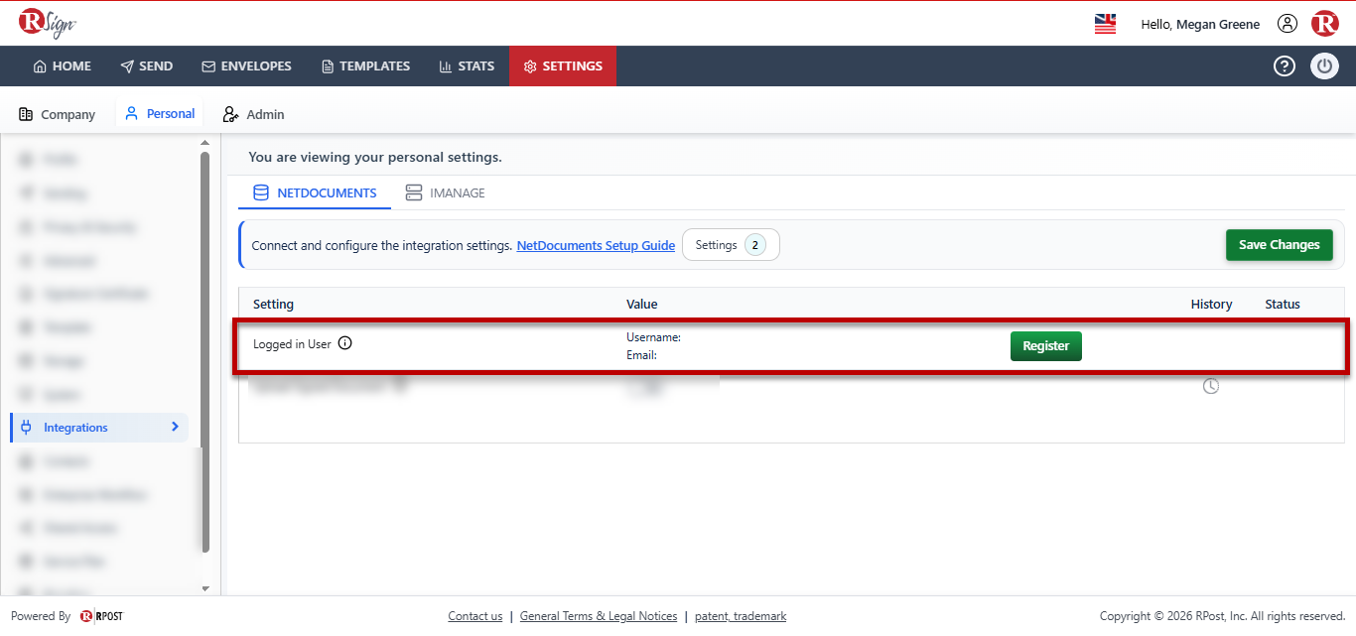Open the SEND menu item
Screen dimensions: 1356x636
click(x=146, y=66)
